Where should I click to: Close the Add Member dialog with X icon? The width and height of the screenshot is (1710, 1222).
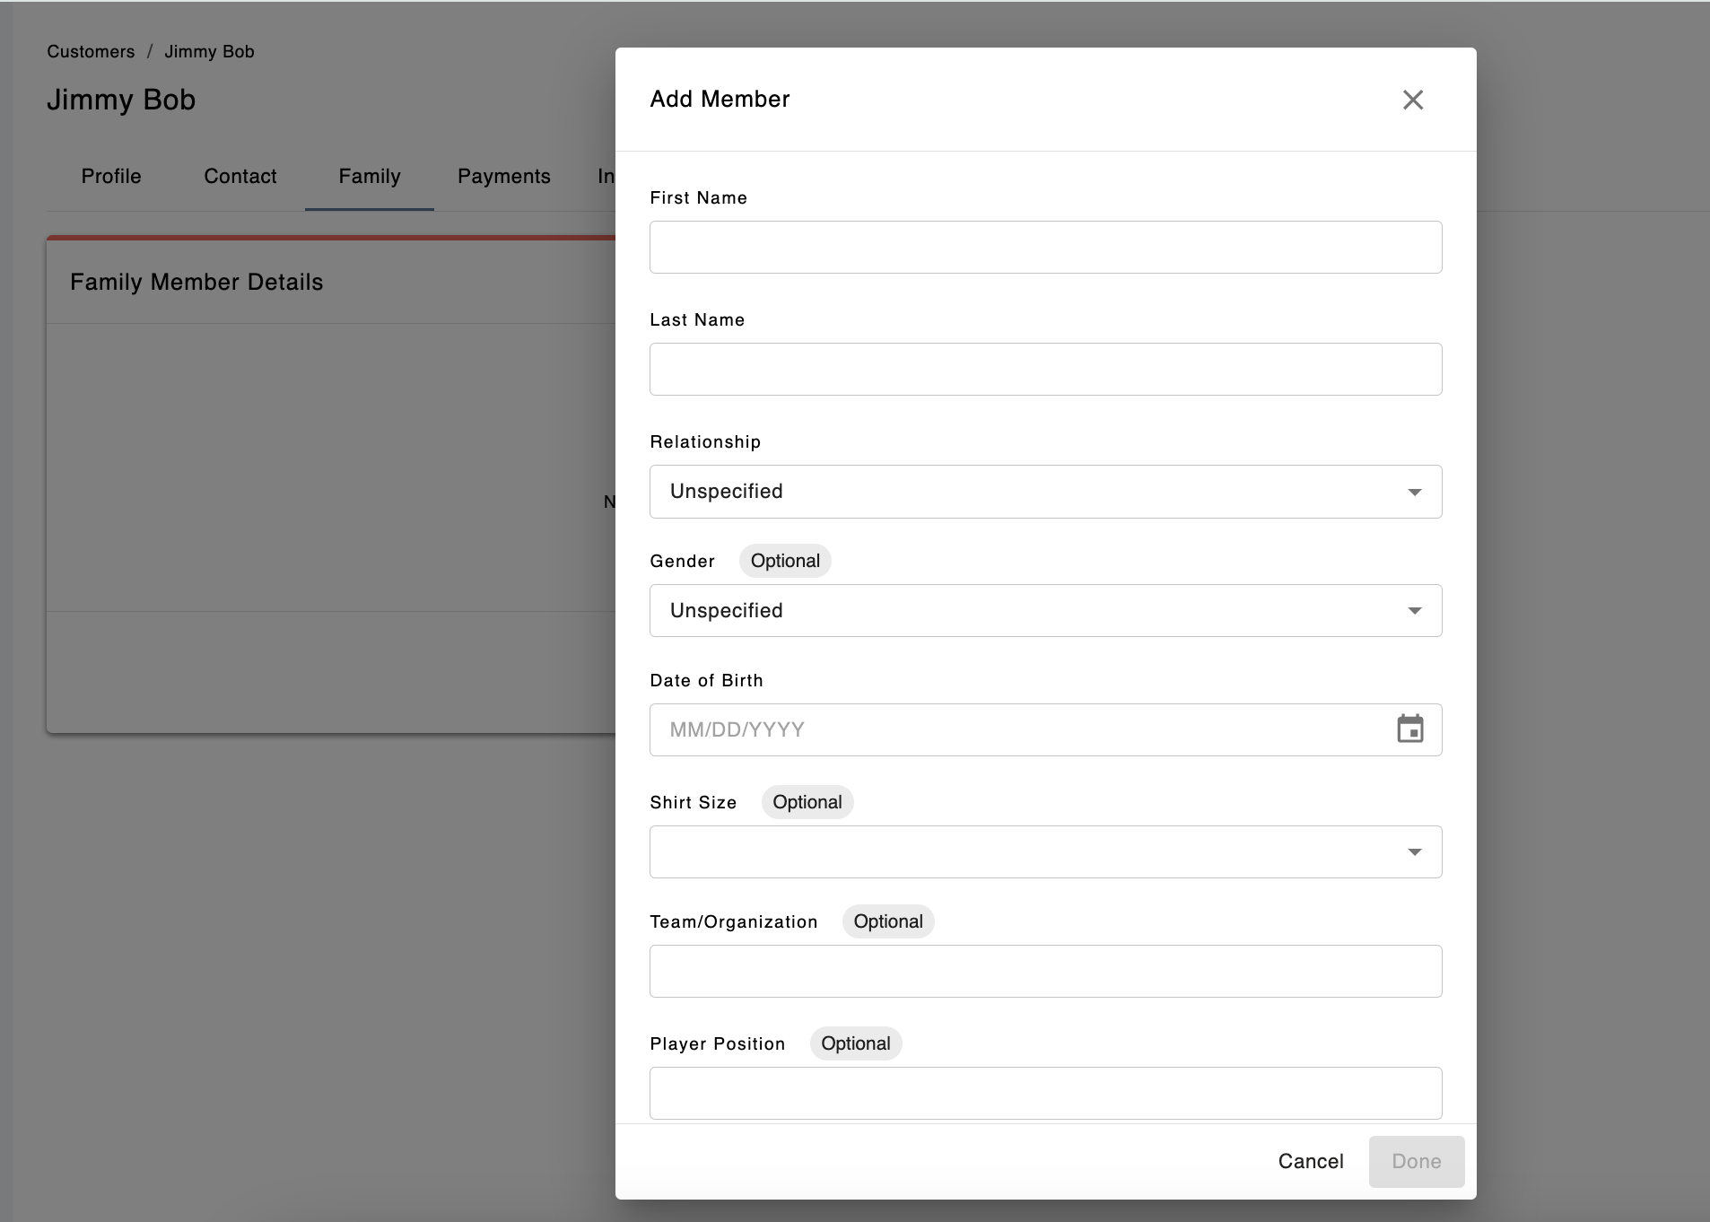coord(1413,100)
